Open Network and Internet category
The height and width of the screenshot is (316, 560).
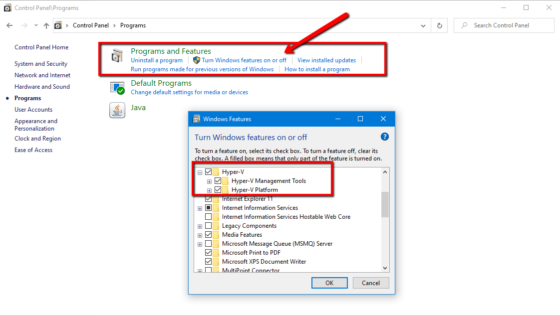click(x=42, y=75)
